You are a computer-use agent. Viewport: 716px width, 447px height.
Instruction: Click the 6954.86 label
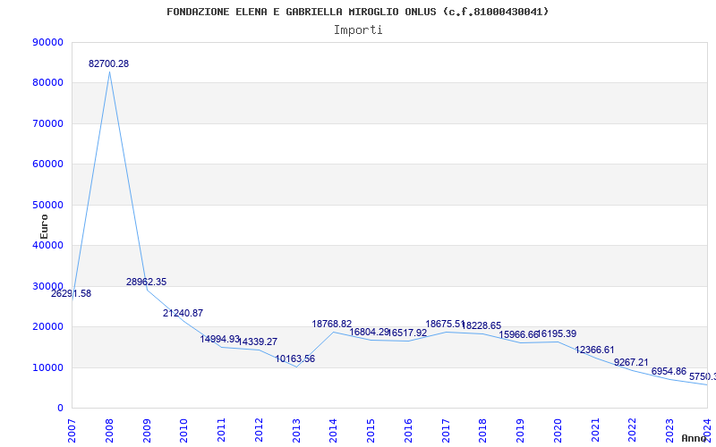669,371
